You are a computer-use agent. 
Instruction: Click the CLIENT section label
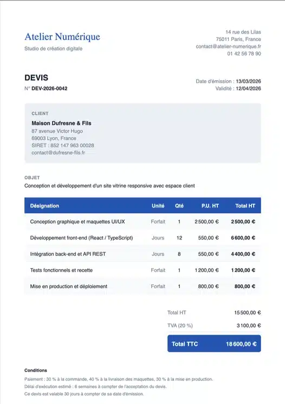[x=40, y=113]
